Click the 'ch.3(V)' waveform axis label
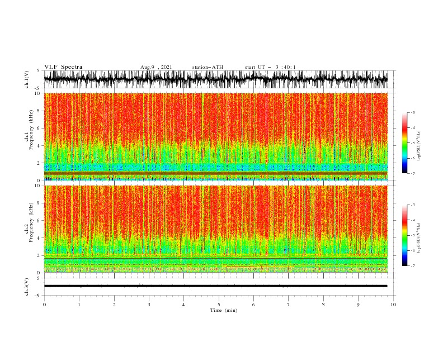Screen dimensions: 443x342 (27, 287)
